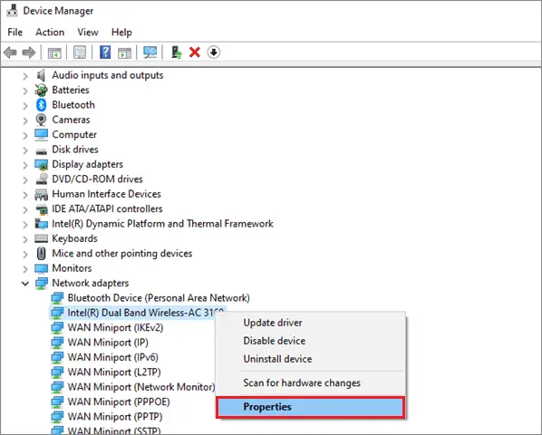Click the Batteries category icon
Screen dimensions: 542x435
[41, 90]
